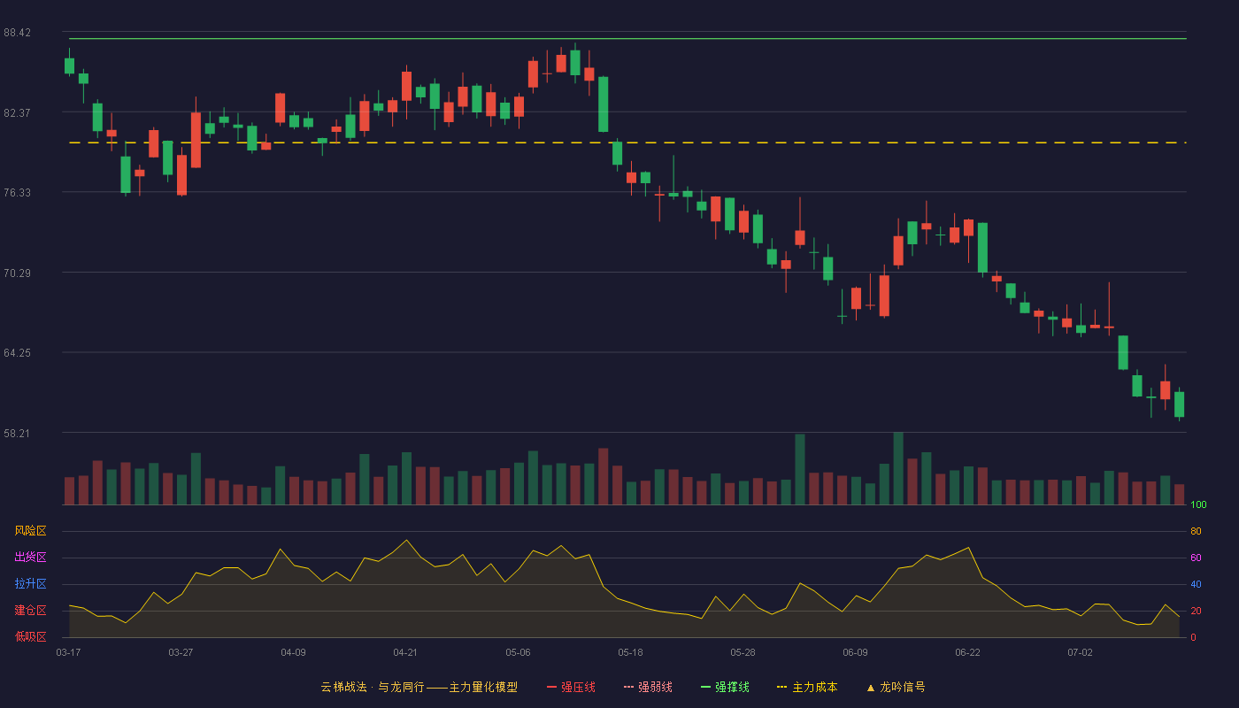Click the green 强撑线 line above 88.42
The width and height of the screenshot is (1239, 708).
click(627, 39)
